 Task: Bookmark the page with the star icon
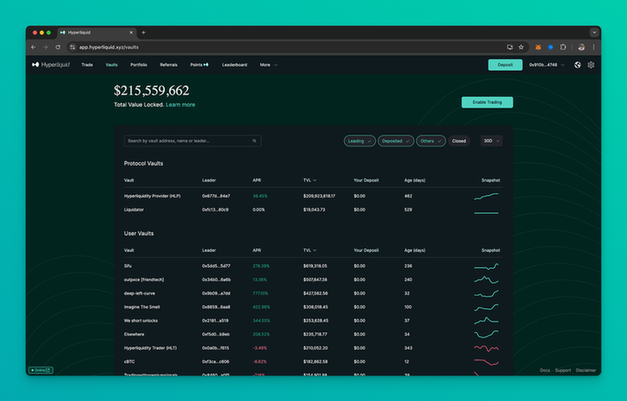click(x=521, y=47)
